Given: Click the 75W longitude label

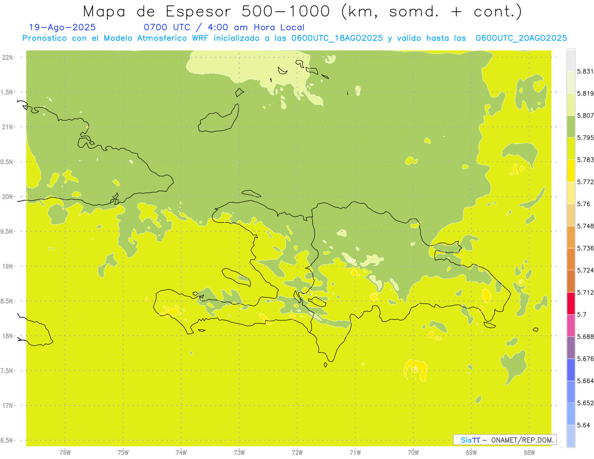Looking at the screenshot, I should pyautogui.click(x=123, y=453).
